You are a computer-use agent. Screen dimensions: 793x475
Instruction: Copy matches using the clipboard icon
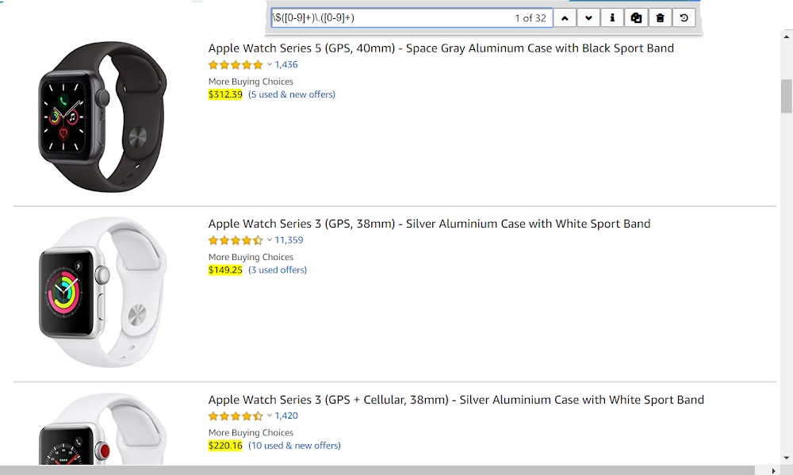tap(636, 18)
